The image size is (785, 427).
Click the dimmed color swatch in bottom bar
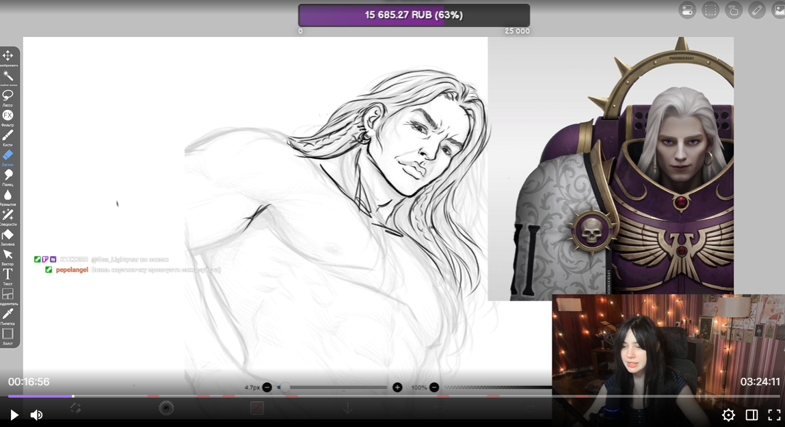coord(257,408)
